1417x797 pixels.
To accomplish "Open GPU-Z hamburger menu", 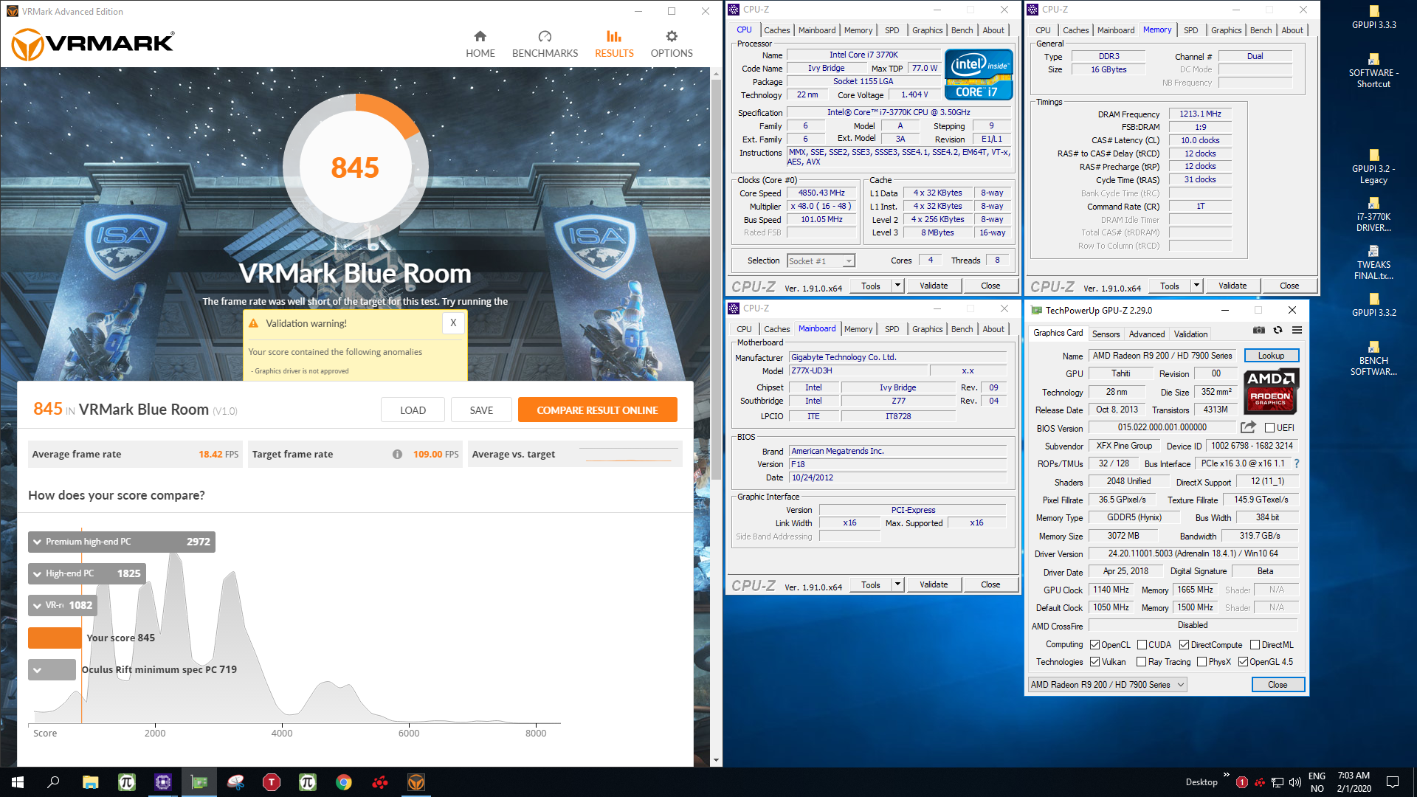I will (x=1297, y=331).
